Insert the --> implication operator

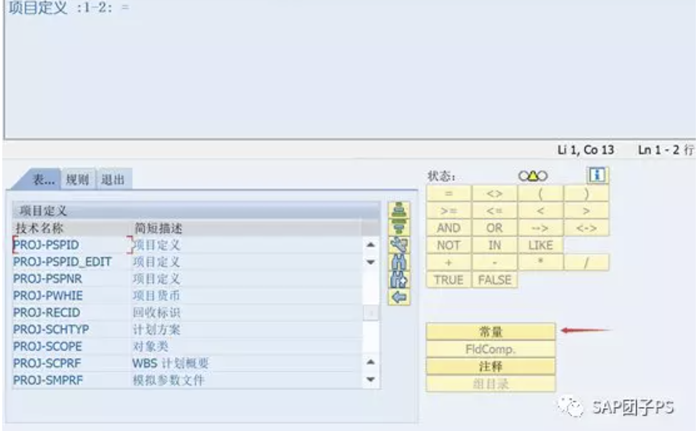(540, 228)
